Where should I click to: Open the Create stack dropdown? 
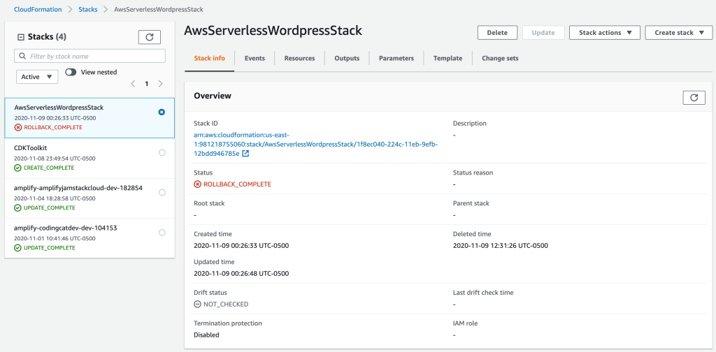(679, 33)
